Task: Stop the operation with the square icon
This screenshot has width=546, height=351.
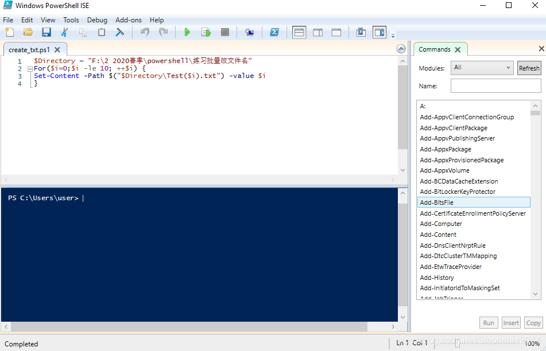Action: point(225,32)
